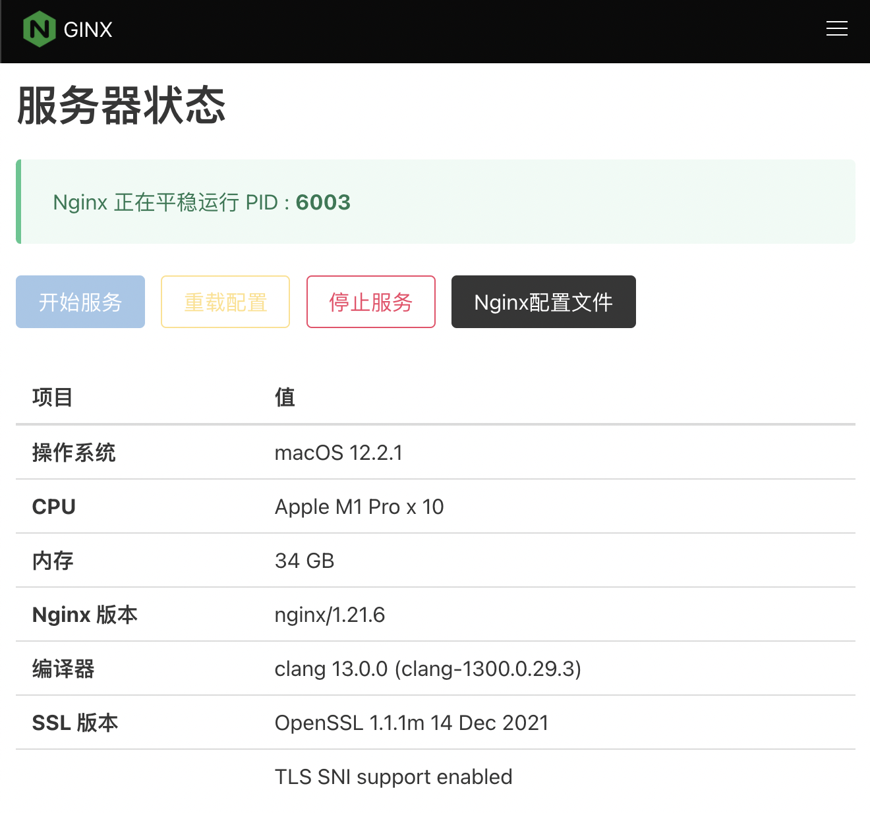Image resolution: width=870 pixels, height=813 pixels.
Task: Click the GINX brand text
Action: pyautogui.click(x=88, y=30)
